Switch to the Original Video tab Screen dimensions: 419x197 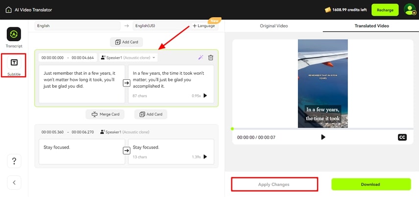(273, 25)
